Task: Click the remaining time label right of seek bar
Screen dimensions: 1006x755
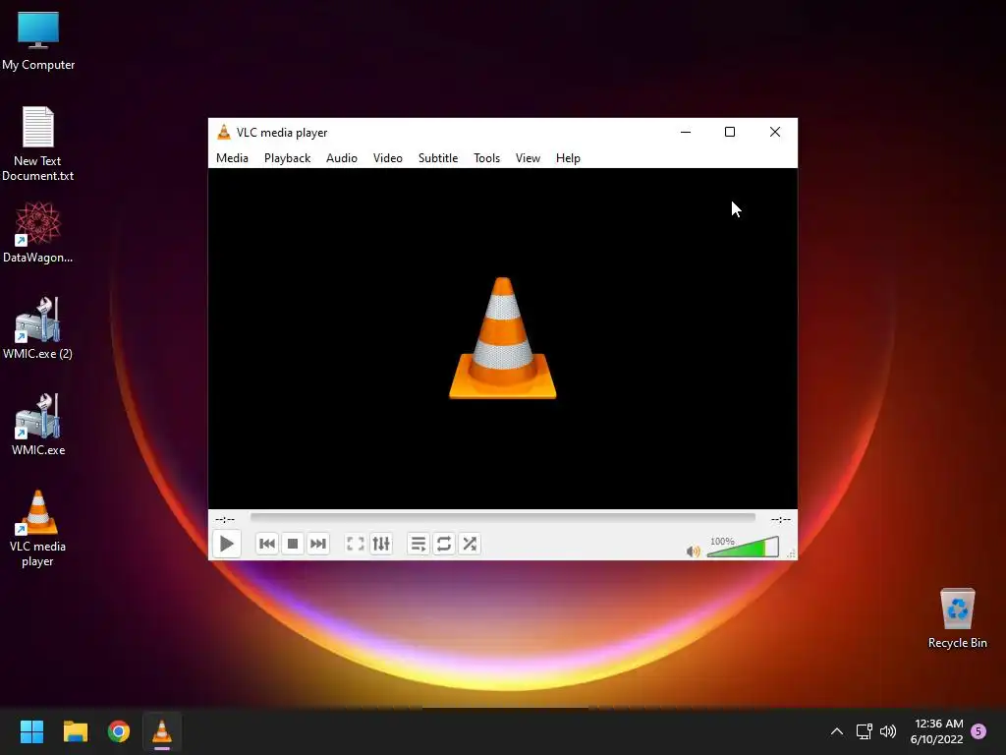Action: [781, 519]
